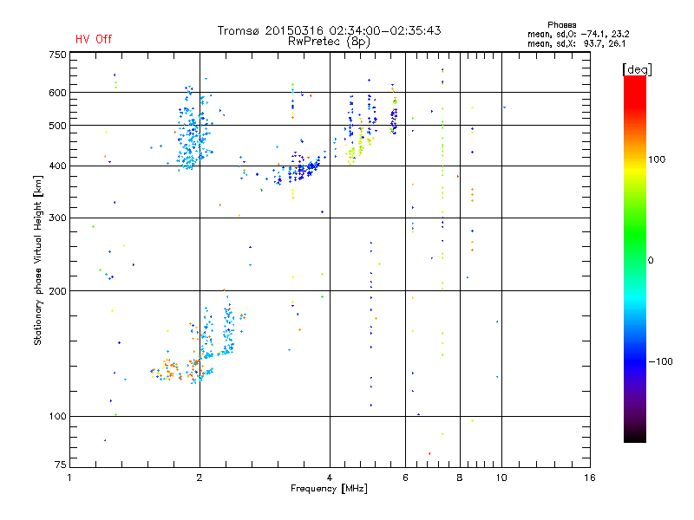The image size is (694, 520).
Task: Click the y-axis label "300"
Action: (x=57, y=218)
